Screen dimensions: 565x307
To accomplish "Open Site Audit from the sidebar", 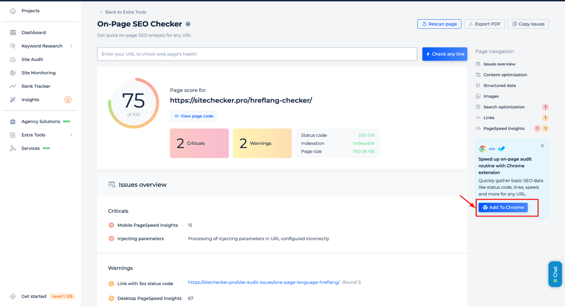I will pyautogui.click(x=32, y=59).
